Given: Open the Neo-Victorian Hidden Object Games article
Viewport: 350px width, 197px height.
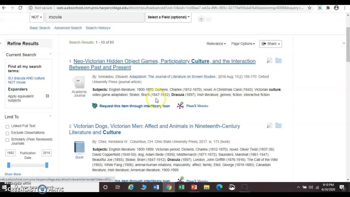Looking at the screenshot, I should coord(162,64).
